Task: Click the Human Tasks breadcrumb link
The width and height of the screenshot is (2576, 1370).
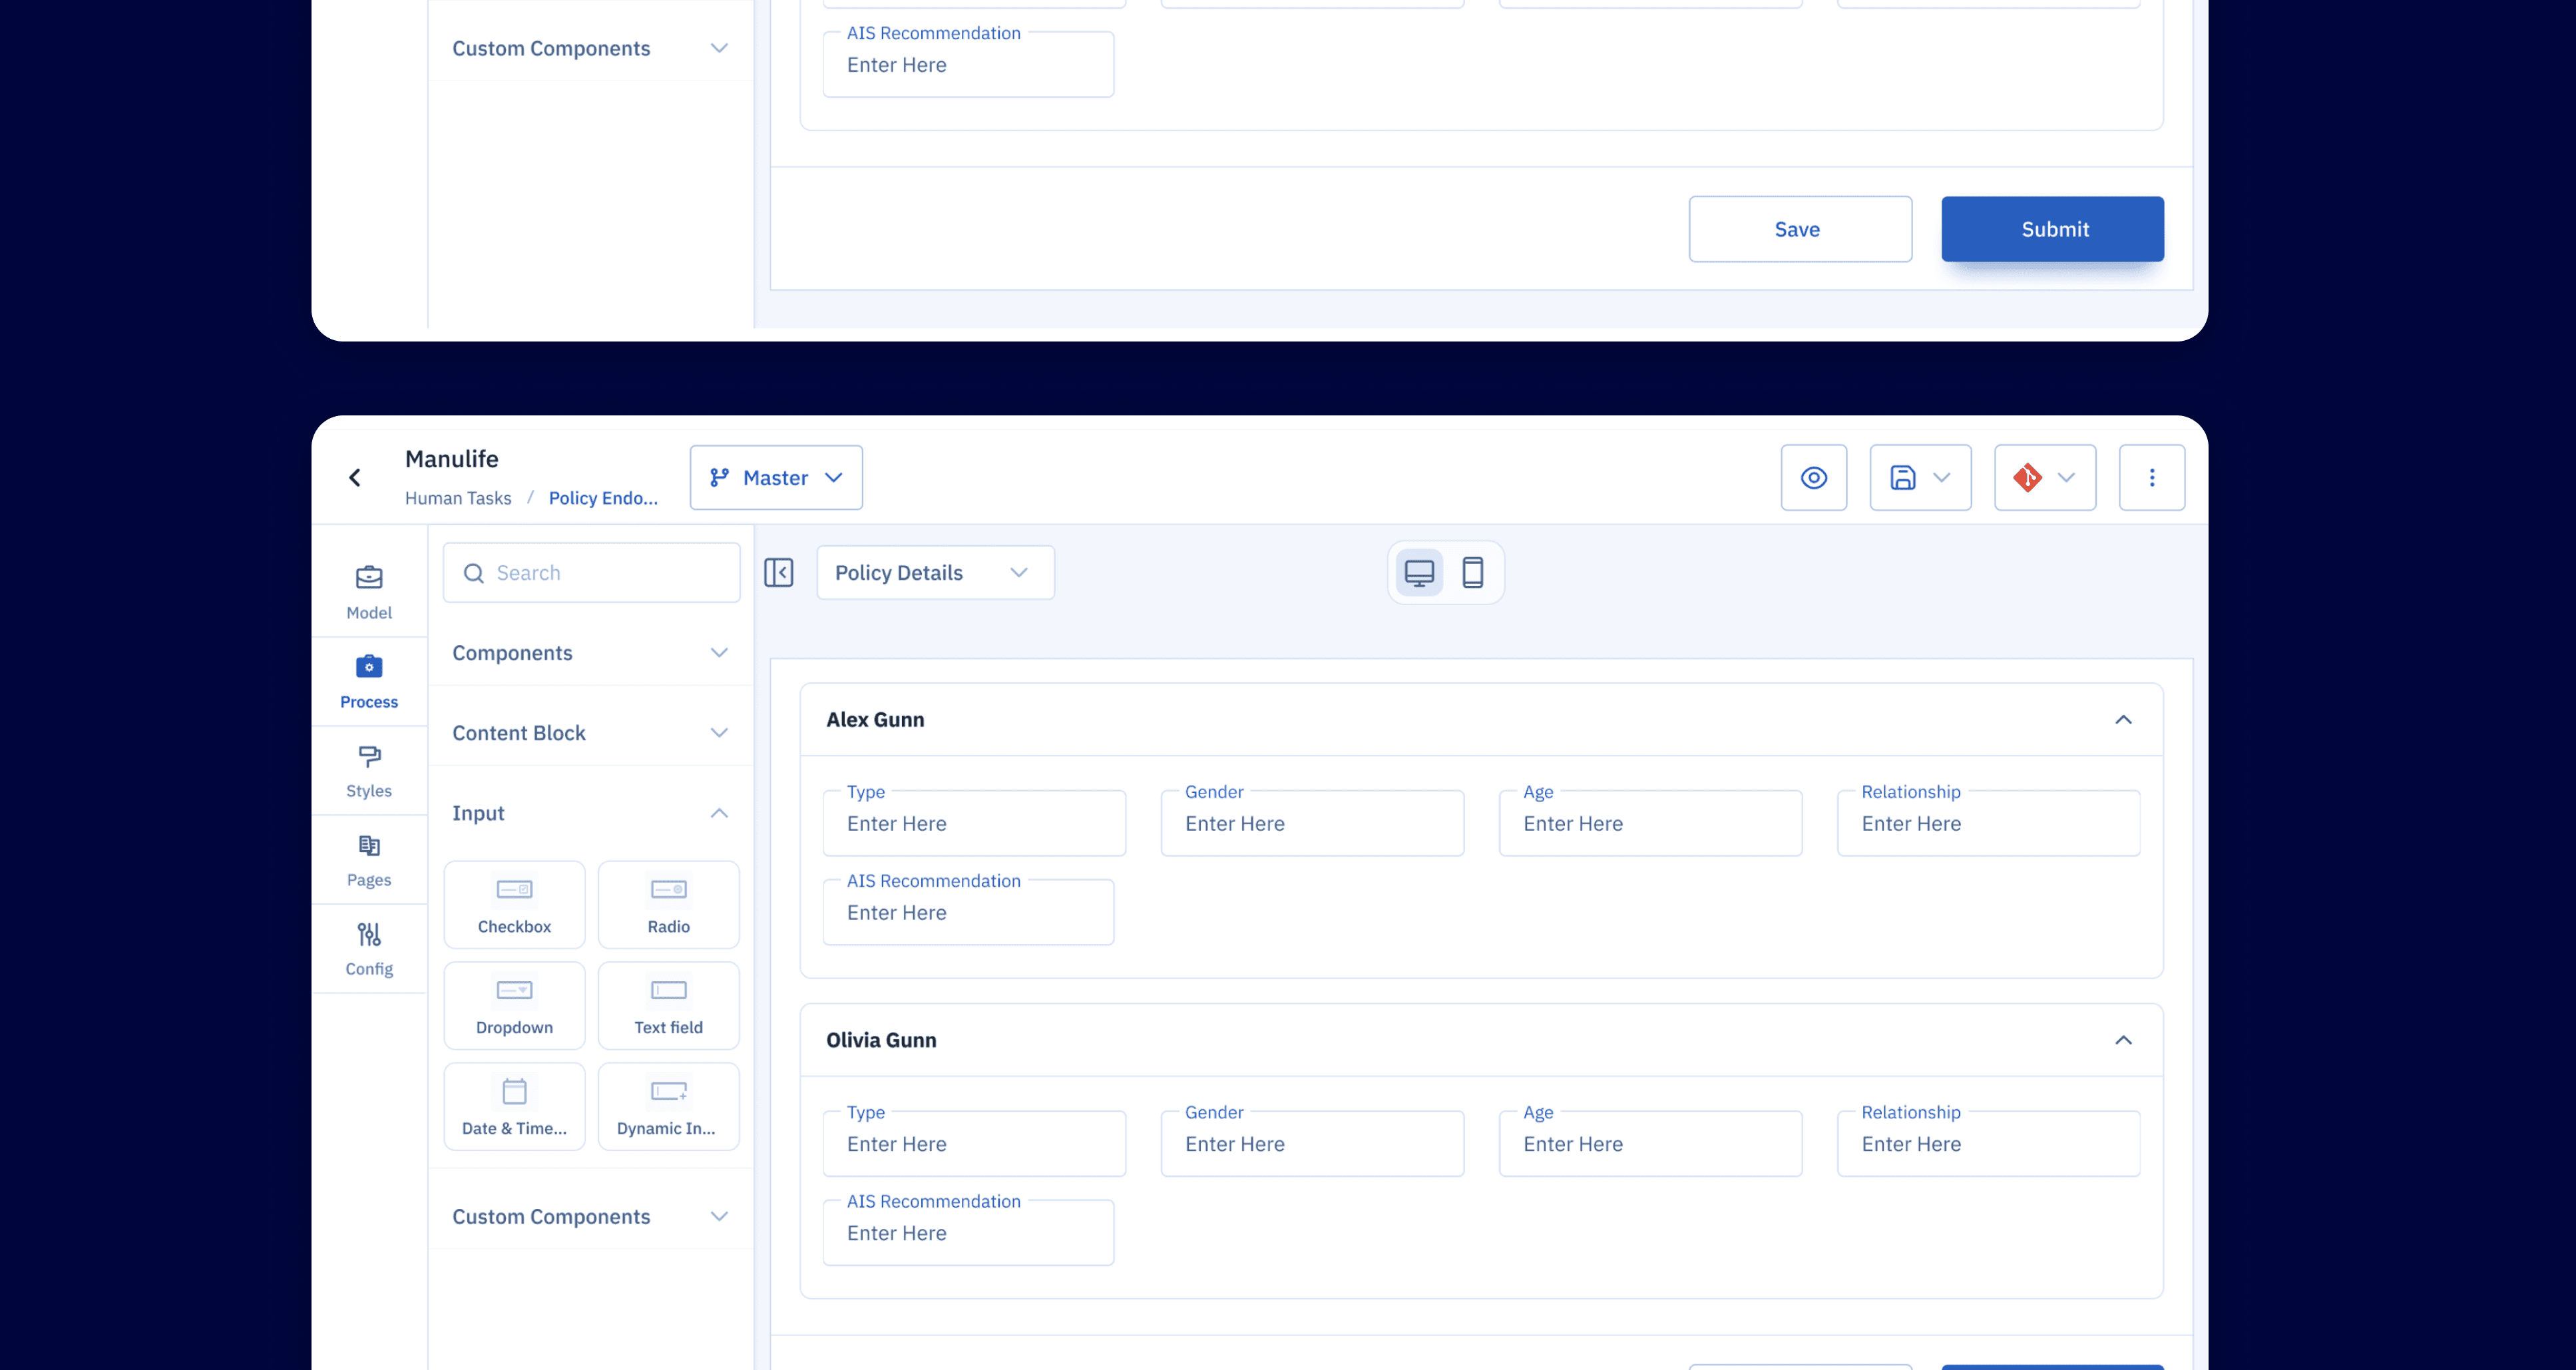Action: (458, 498)
